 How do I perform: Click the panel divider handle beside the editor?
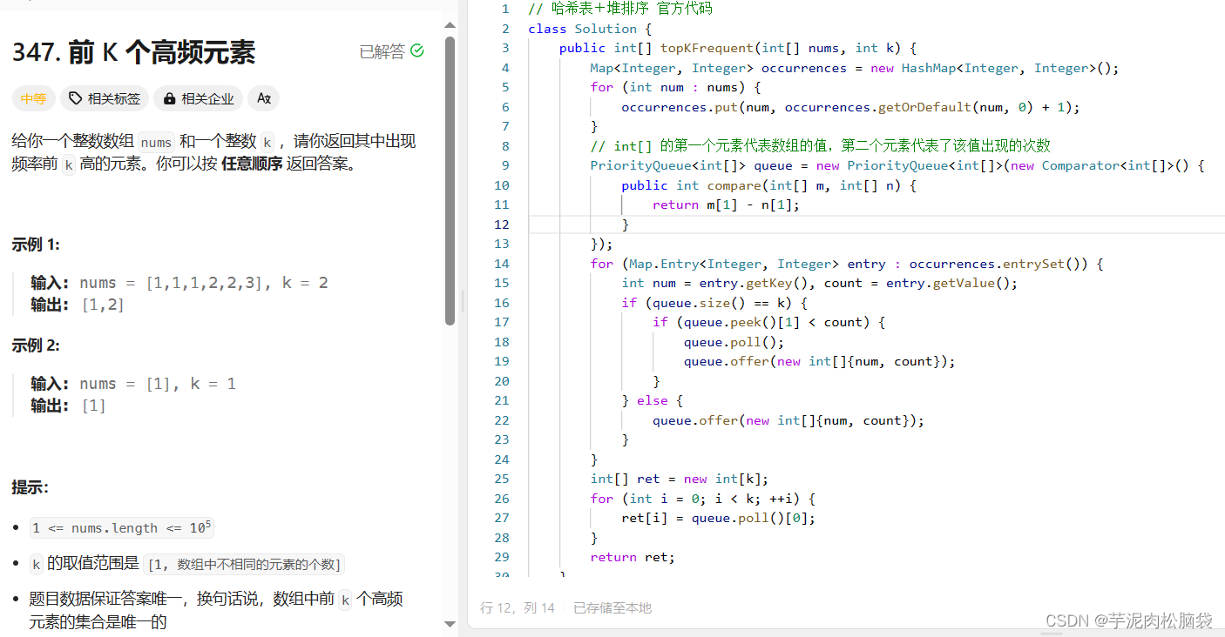[x=462, y=301]
